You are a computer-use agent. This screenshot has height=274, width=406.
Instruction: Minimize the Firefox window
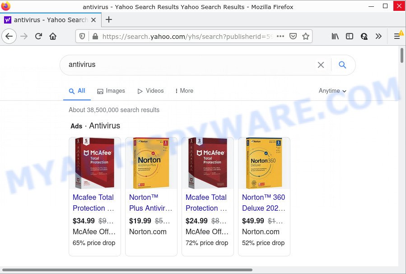(x=371, y=6)
